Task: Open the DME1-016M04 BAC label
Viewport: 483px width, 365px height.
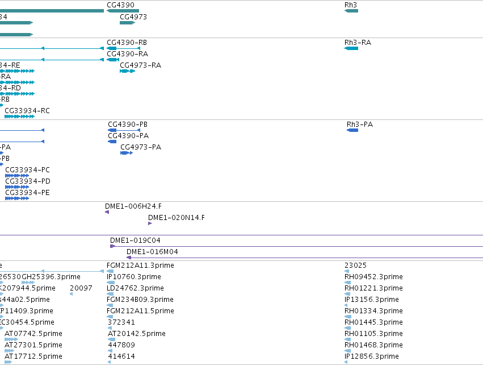Action: pos(152,252)
